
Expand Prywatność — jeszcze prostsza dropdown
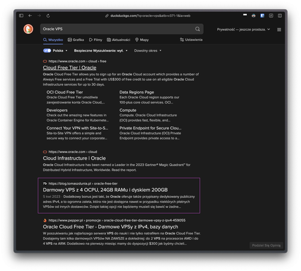243,29
